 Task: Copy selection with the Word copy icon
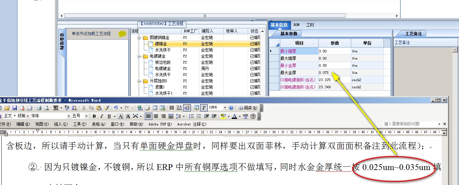(91, 108)
